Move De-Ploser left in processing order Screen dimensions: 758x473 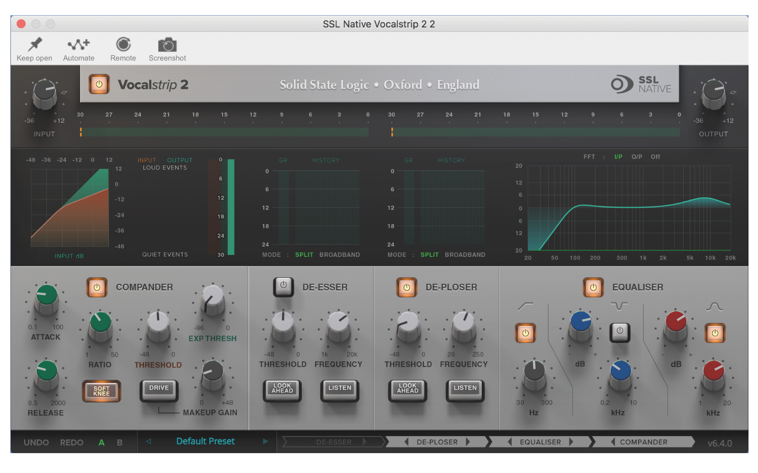tap(406, 442)
